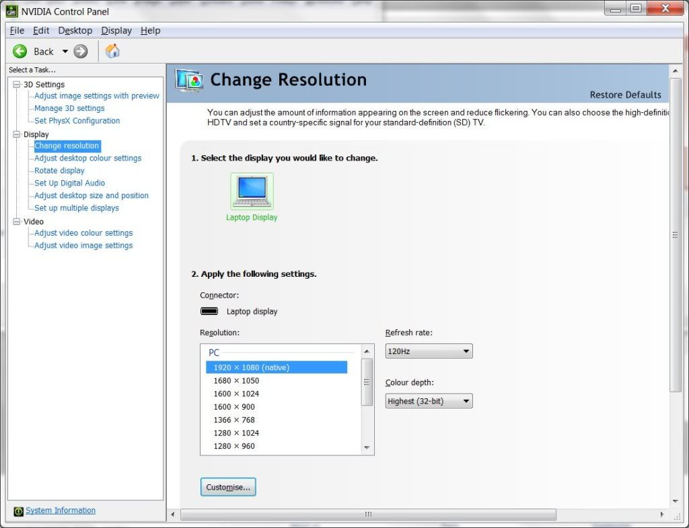Click the NVIDIA Control Panel title icon
The height and width of the screenshot is (528, 689).
[x=11, y=11]
